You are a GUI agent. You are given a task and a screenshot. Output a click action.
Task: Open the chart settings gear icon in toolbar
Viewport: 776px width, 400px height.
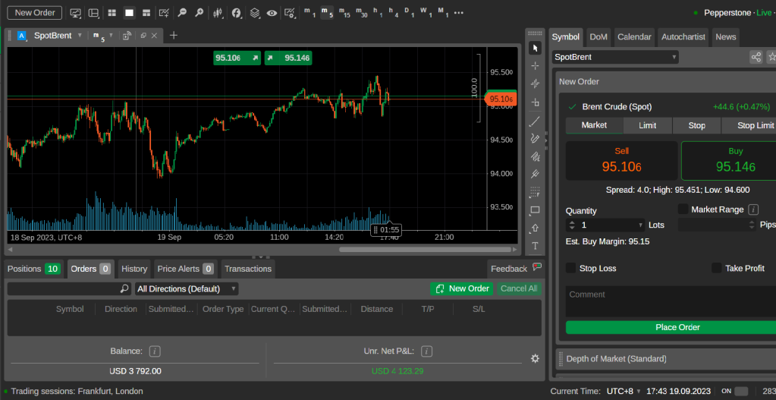(291, 13)
